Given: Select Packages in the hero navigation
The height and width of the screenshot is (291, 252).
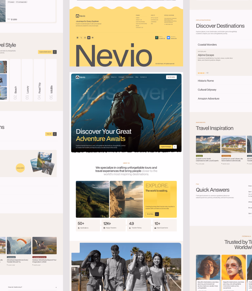Looking at the screenshot, I should (121, 77).
